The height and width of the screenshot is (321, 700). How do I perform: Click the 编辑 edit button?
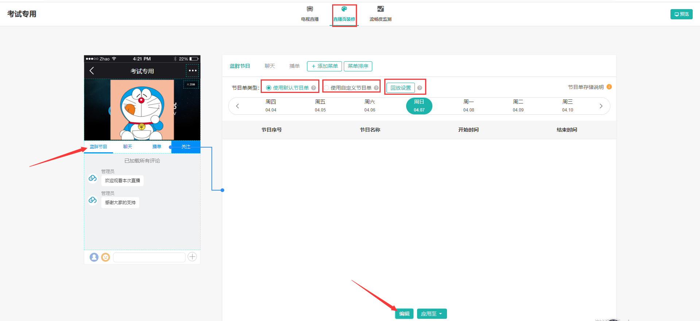point(404,314)
